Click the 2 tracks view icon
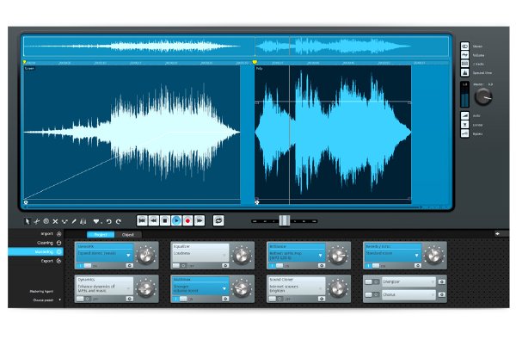 click(464, 64)
